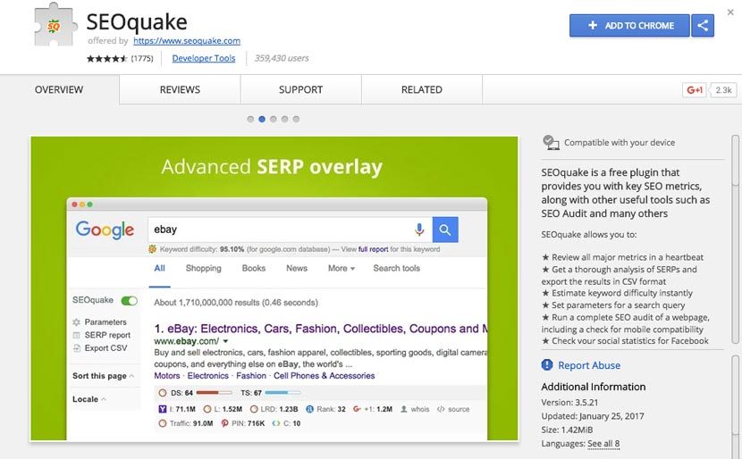
Task: Click the share icon button
Action: click(x=703, y=26)
